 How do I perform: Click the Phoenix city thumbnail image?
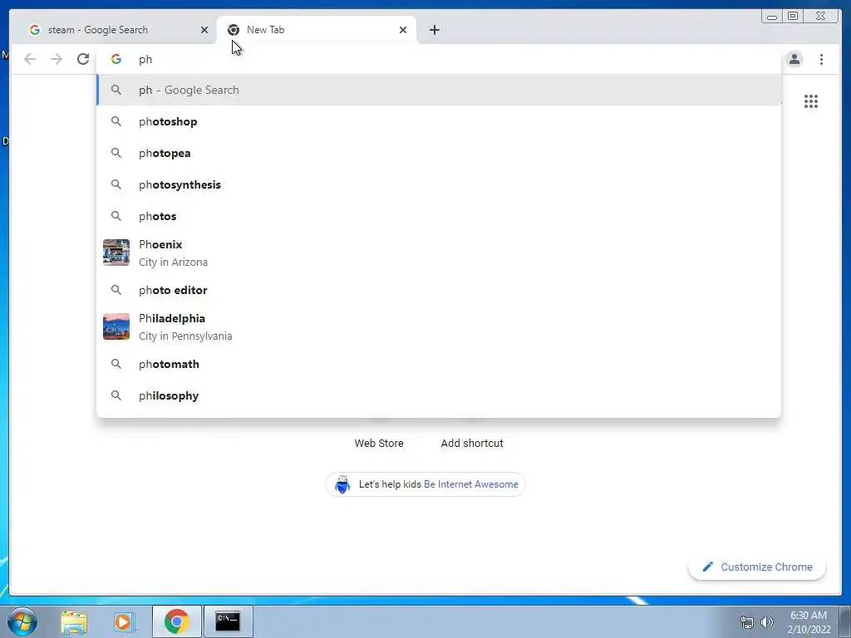116,253
